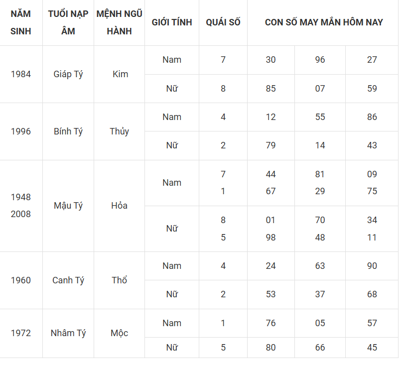The width and height of the screenshot is (407, 366).
Task: Click the Nhâm Tý cell
Action: (x=68, y=333)
